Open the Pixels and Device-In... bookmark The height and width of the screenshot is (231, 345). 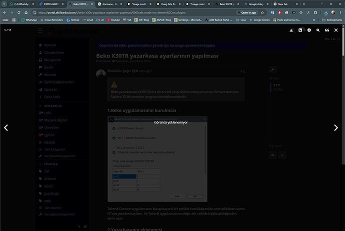pyautogui.click(x=286, y=20)
